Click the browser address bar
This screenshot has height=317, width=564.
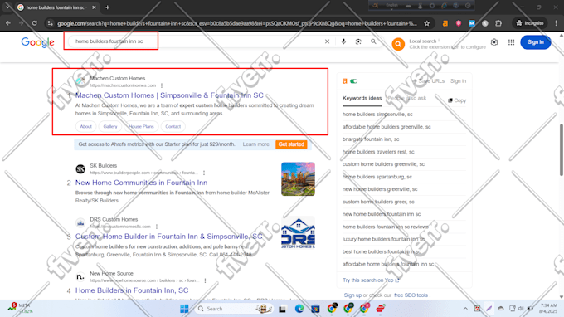coord(236,23)
